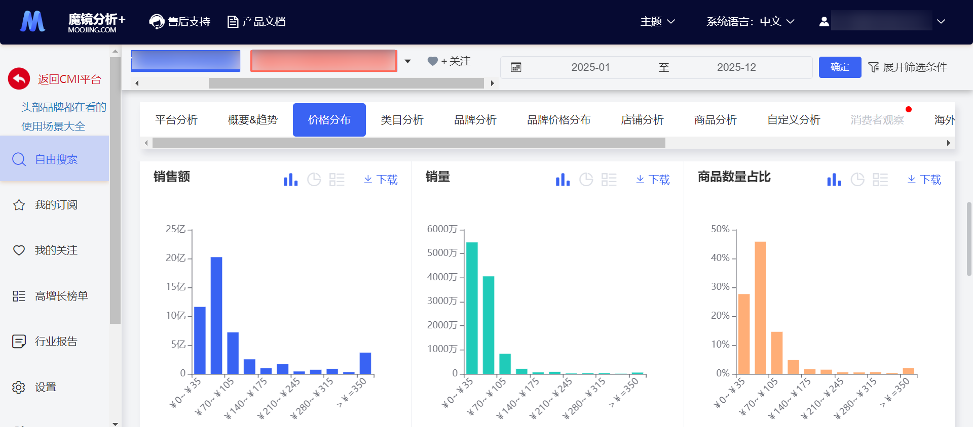Switch 销售额 chart to bar view
This screenshot has height=427, width=973.
coord(290,180)
